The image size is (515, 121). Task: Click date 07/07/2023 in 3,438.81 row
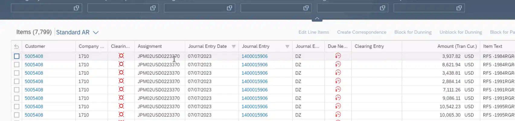[x=200, y=73]
